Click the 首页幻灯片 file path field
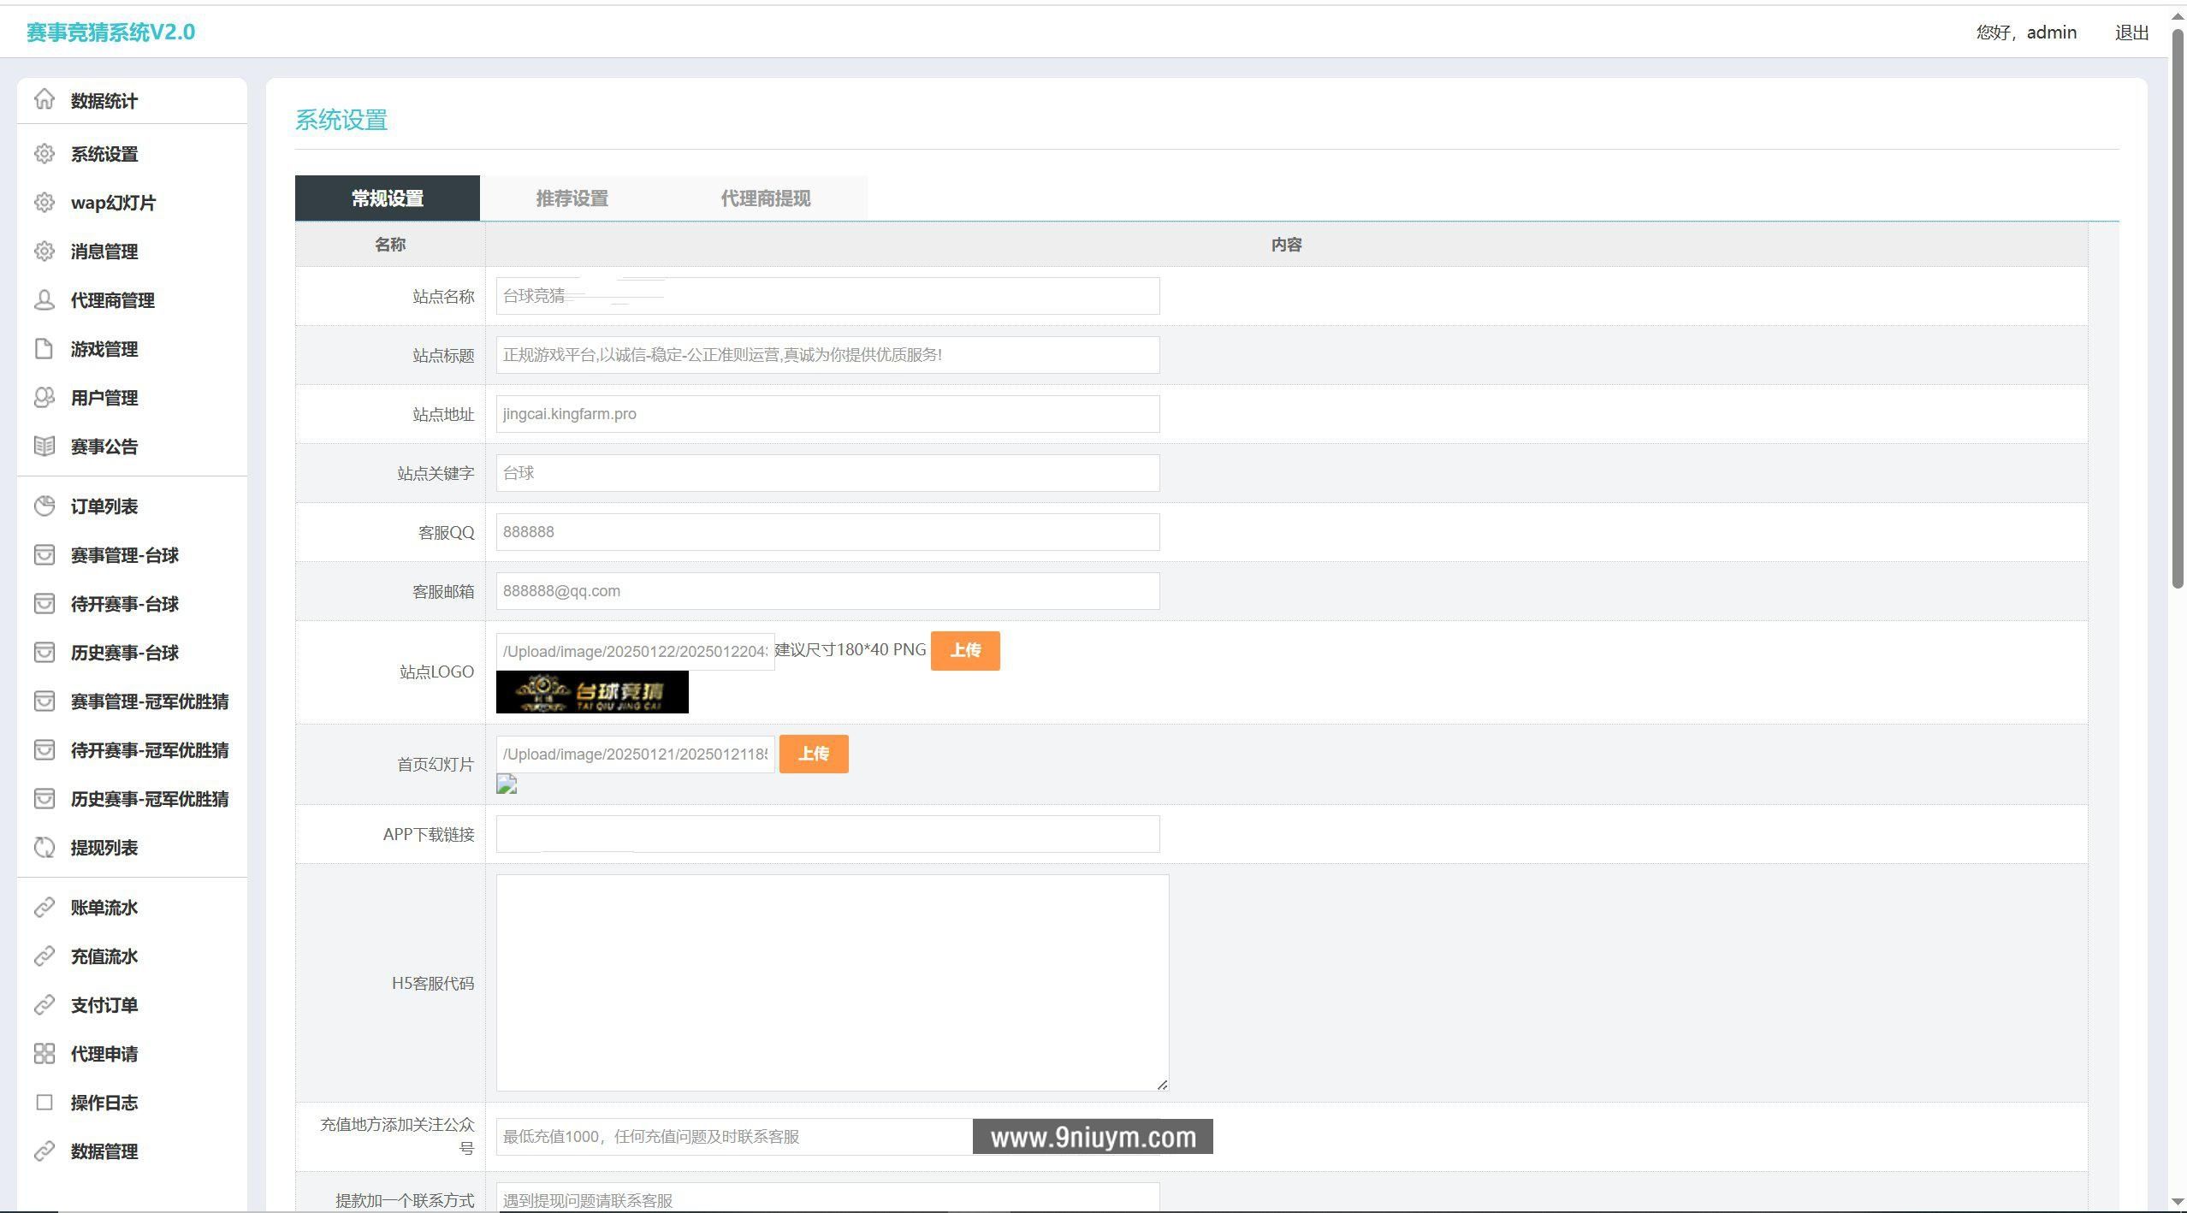This screenshot has height=1213, width=2187. coord(636,754)
